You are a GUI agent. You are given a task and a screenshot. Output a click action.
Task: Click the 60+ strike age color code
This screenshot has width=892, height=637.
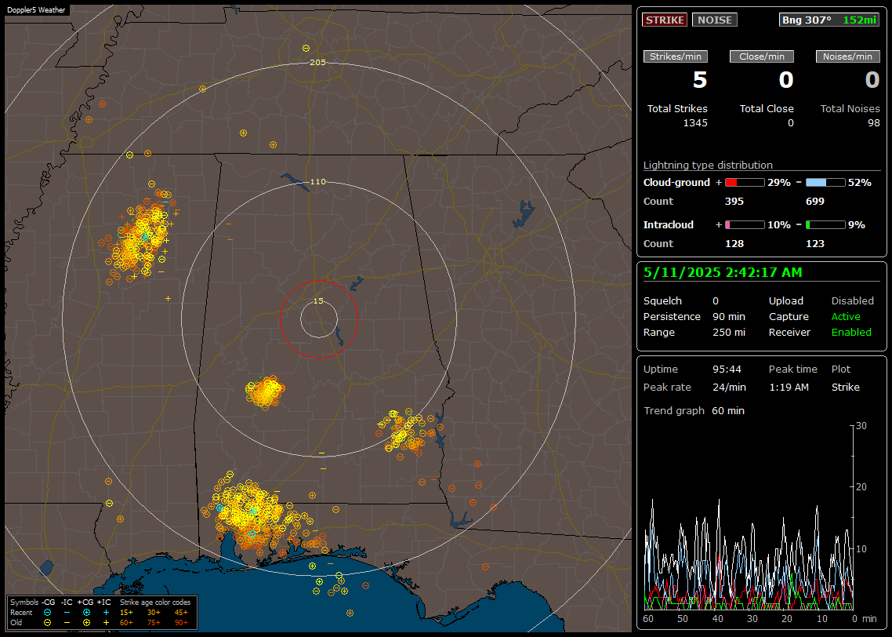[x=126, y=623]
